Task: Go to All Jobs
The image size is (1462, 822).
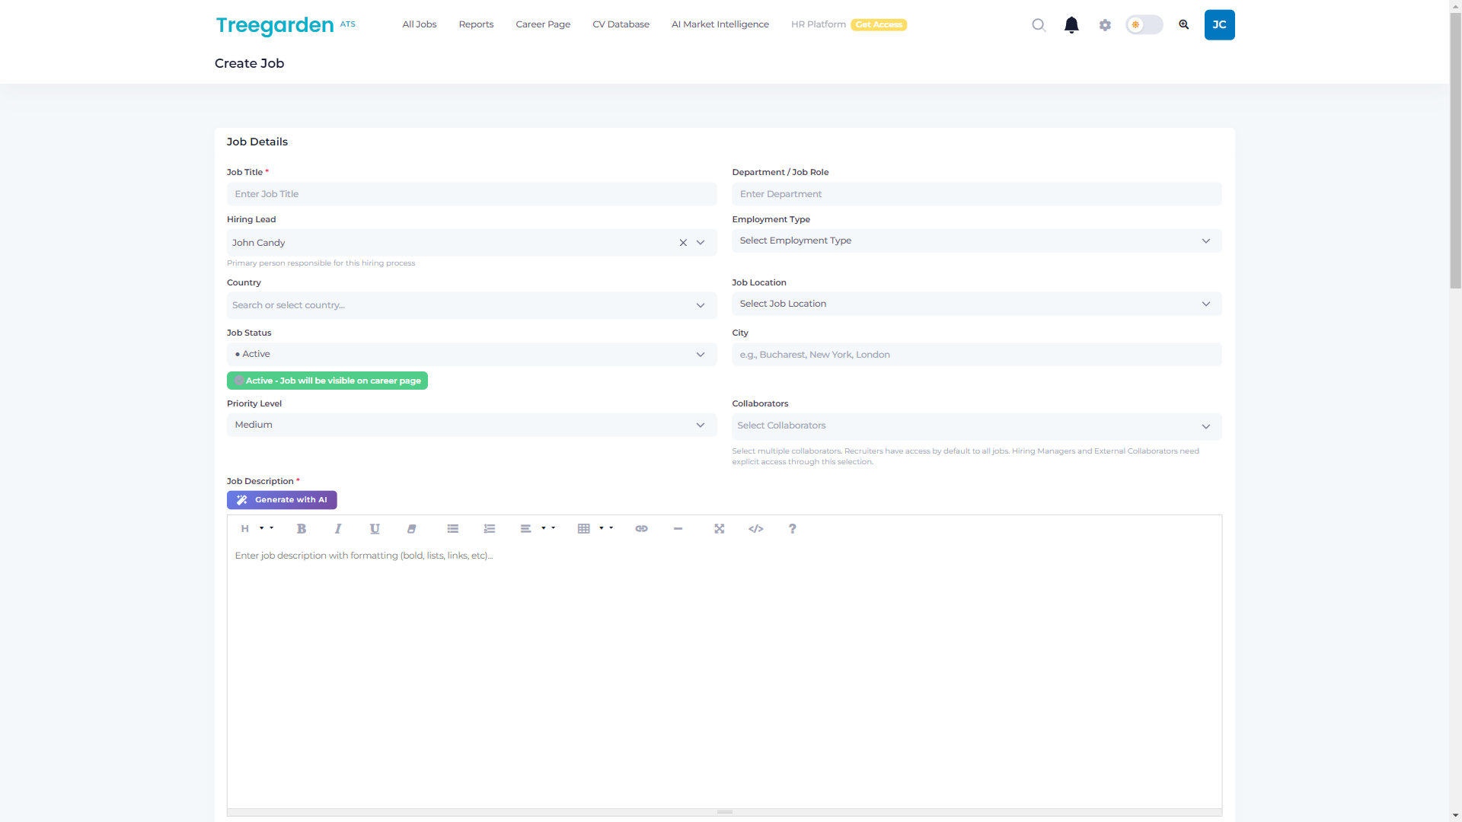Action: click(x=420, y=24)
